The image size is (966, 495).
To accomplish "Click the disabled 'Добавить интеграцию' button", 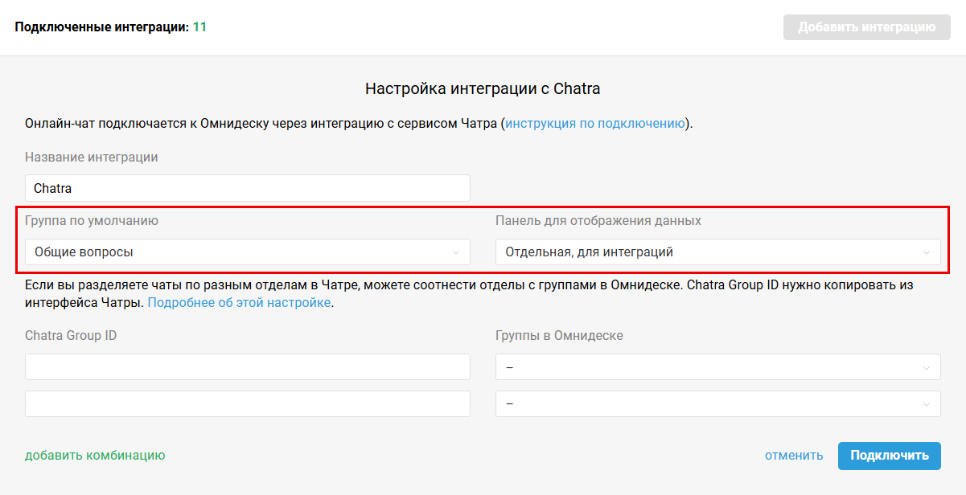I will [x=867, y=27].
